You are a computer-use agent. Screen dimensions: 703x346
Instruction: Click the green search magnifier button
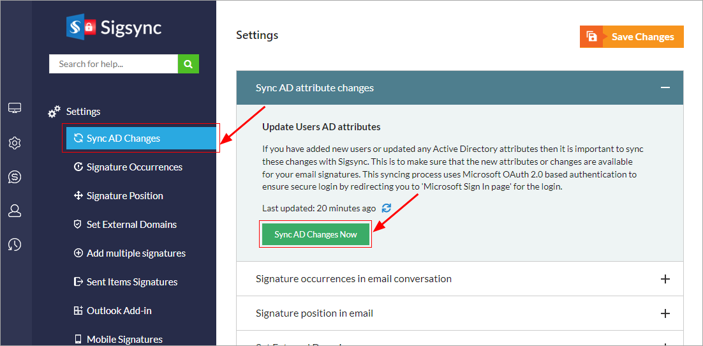[x=188, y=64]
